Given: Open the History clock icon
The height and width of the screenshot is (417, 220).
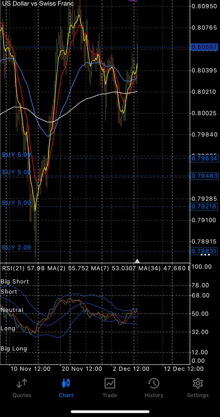Looking at the screenshot, I should 154,384.
